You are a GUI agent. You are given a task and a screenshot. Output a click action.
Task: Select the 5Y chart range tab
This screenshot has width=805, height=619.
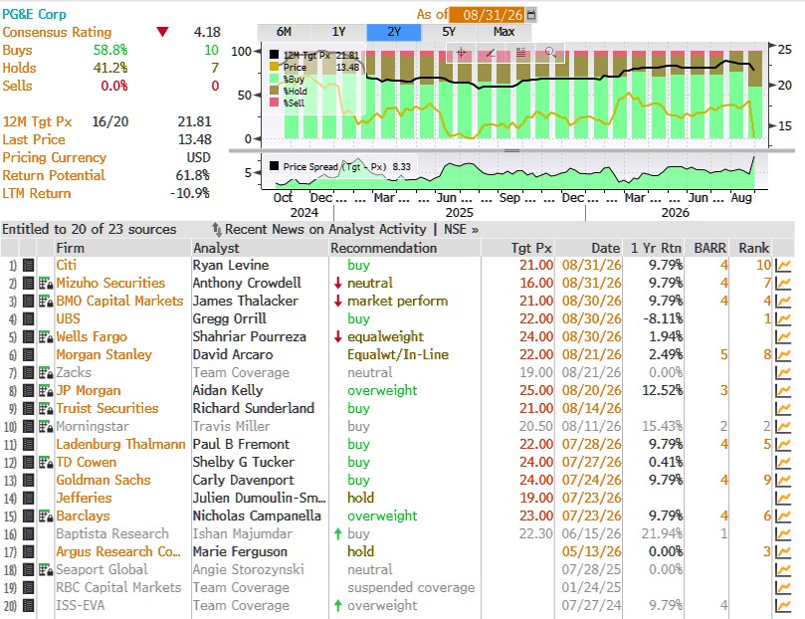449,32
